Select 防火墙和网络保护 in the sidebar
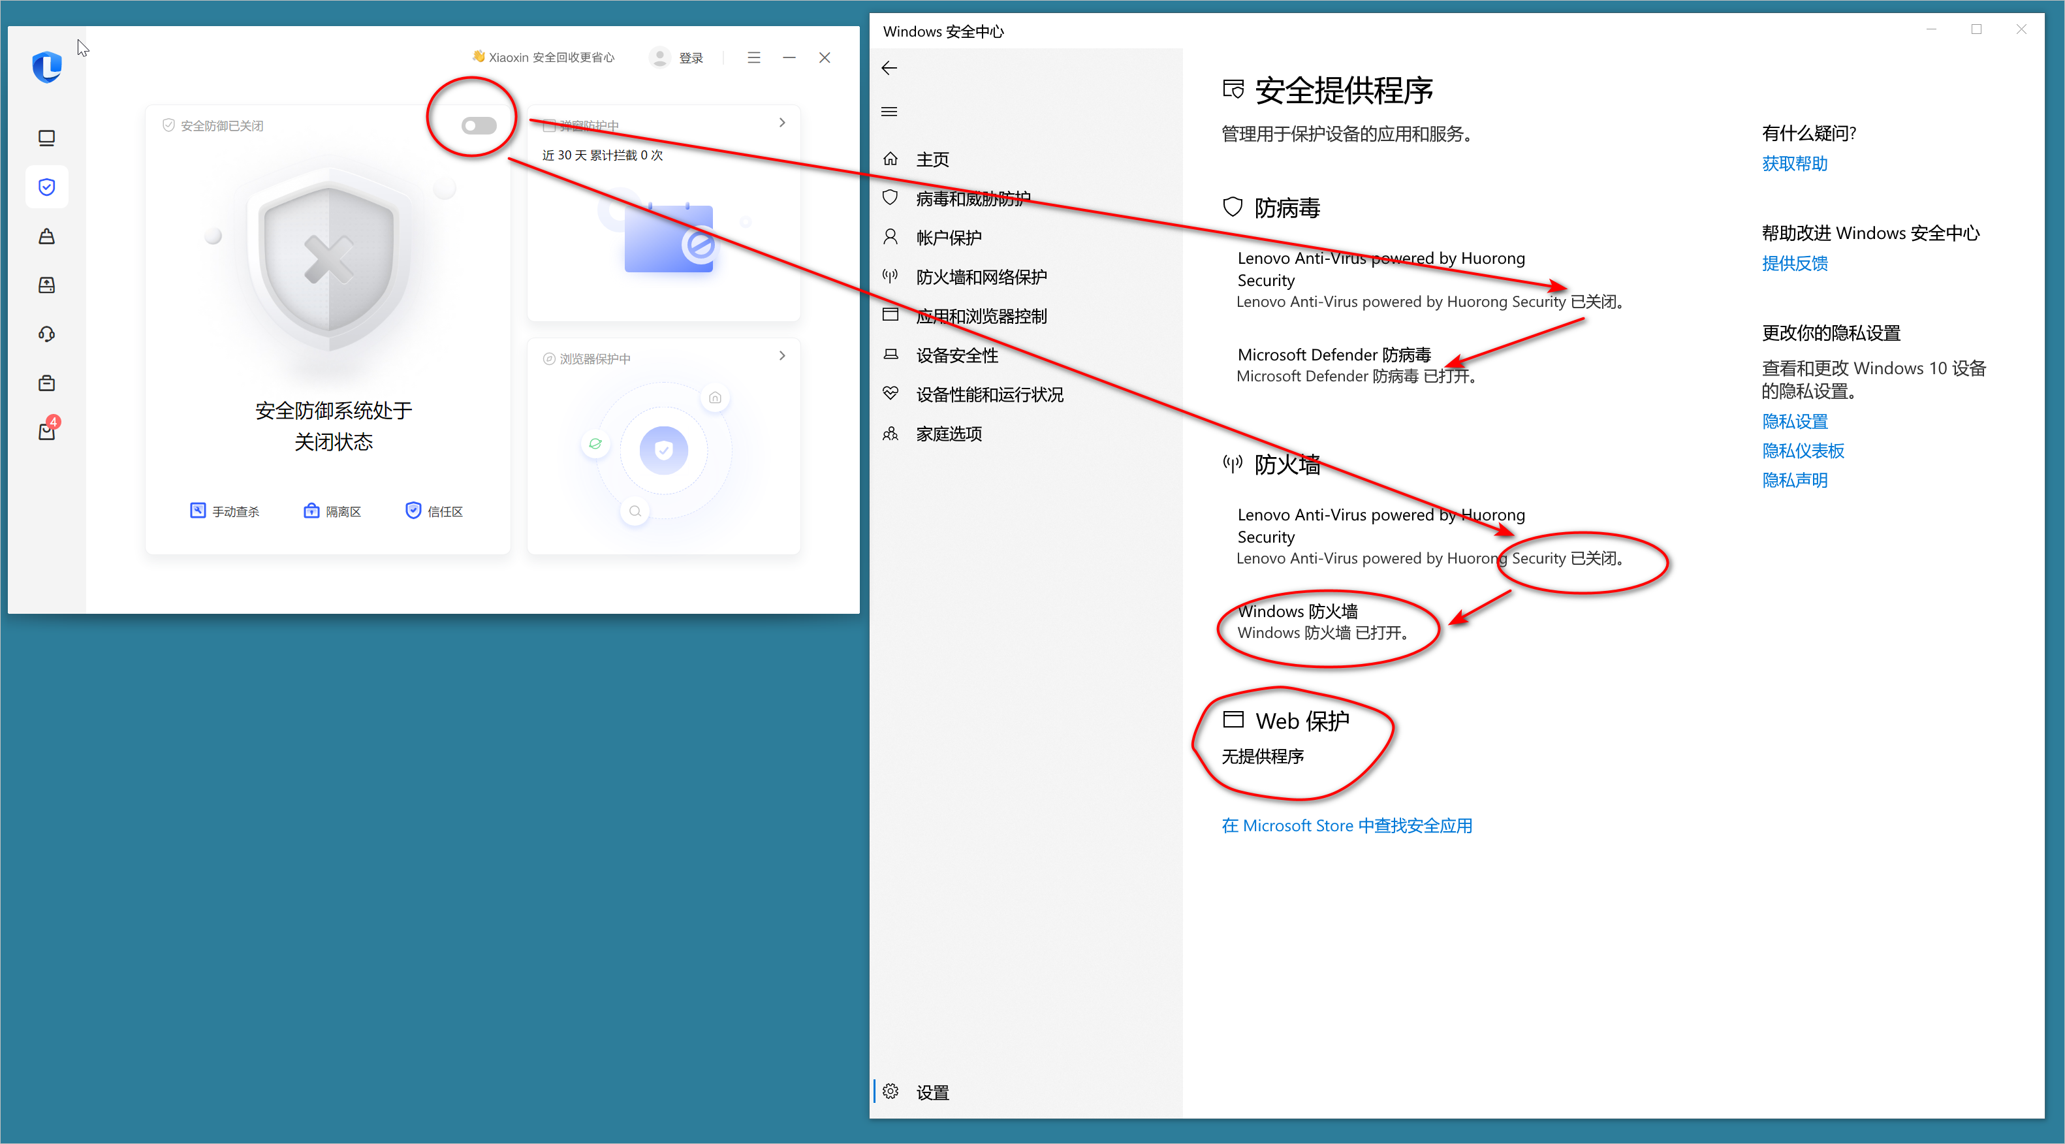 coord(981,278)
